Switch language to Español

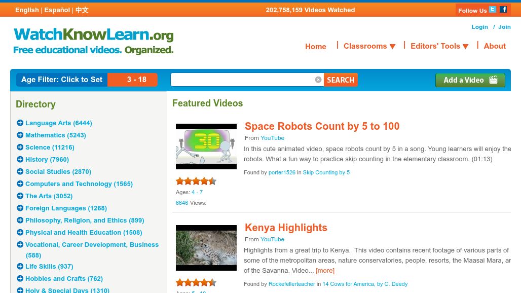[57, 10]
